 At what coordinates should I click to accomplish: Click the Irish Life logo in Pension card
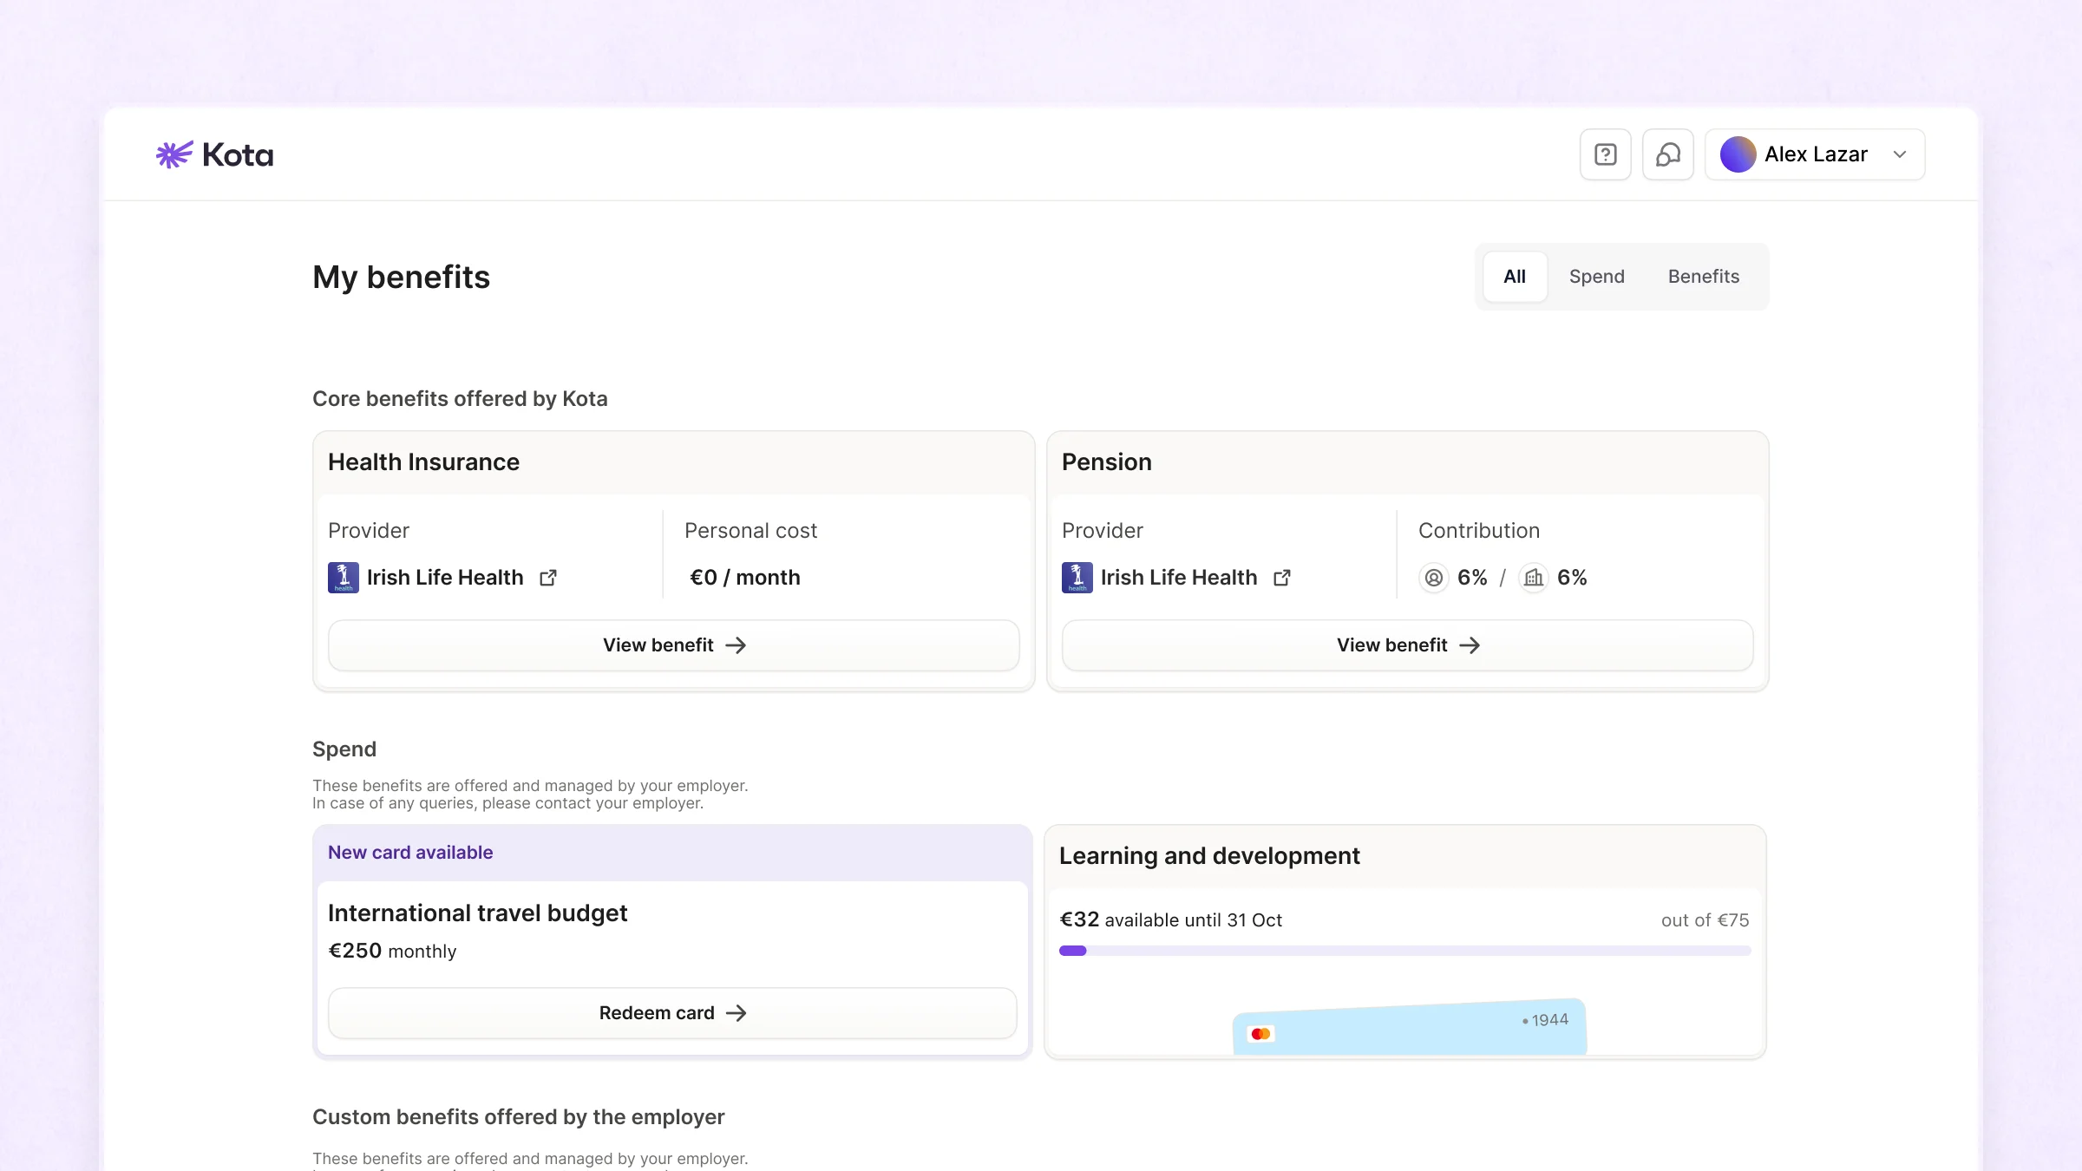pos(1077,578)
